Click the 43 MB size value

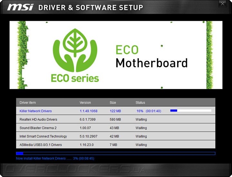[114, 128]
